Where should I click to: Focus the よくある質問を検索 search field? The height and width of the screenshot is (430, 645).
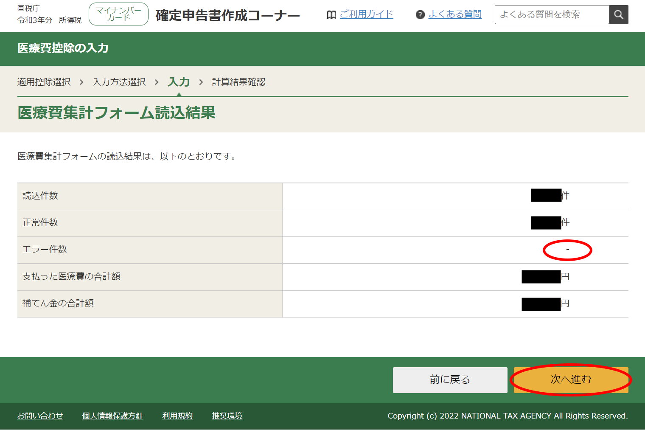click(x=552, y=15)
